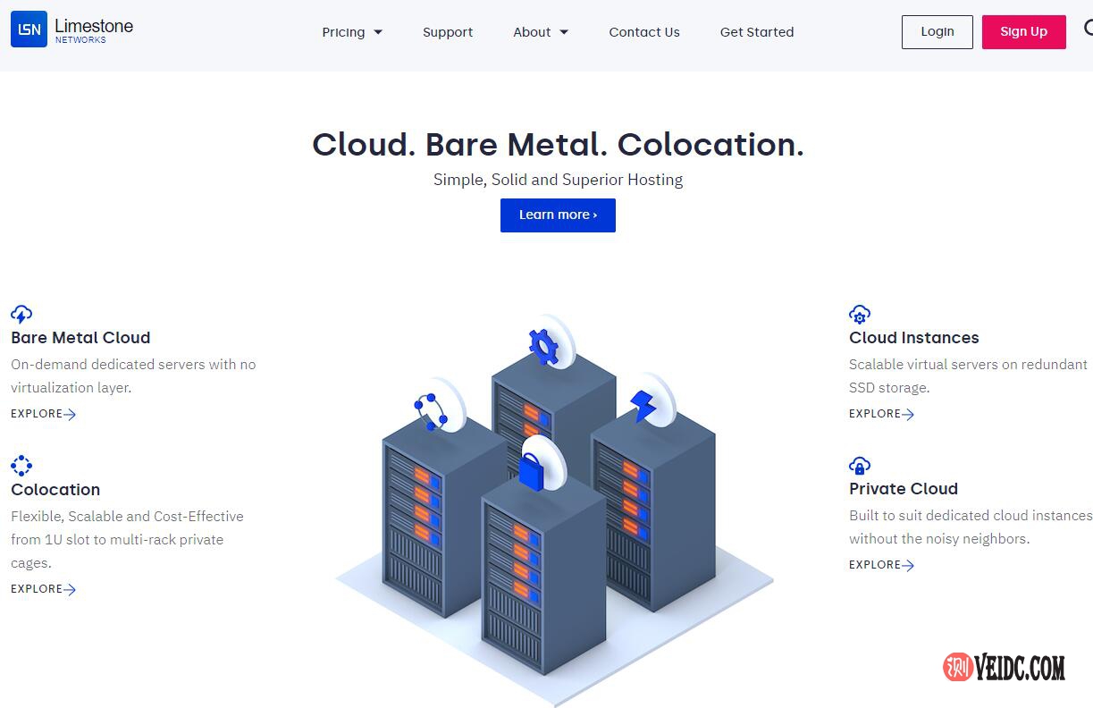Click the Cloud Instances heading

(914, 338)
